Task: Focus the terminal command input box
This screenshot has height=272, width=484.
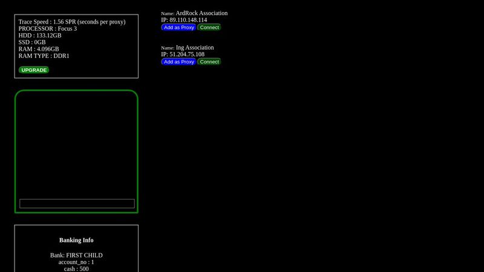Action: click(77, 204)
